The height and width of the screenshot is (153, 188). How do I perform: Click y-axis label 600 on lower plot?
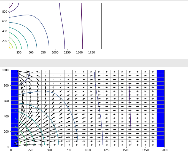[x=6, y=101]
